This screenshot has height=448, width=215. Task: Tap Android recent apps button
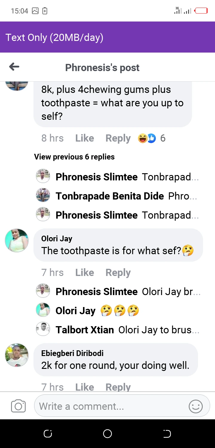(x=48, y=434)
